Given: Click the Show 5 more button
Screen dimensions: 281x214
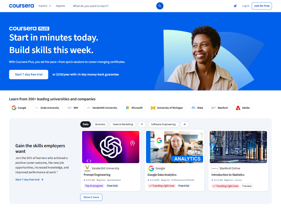Looking at the screenshot, I should coord(91,197).
